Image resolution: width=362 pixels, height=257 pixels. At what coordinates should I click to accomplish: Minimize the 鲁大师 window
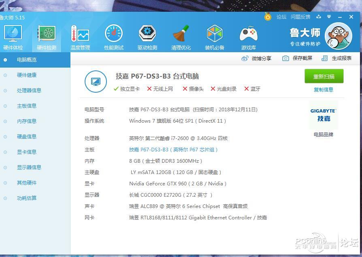340,17
